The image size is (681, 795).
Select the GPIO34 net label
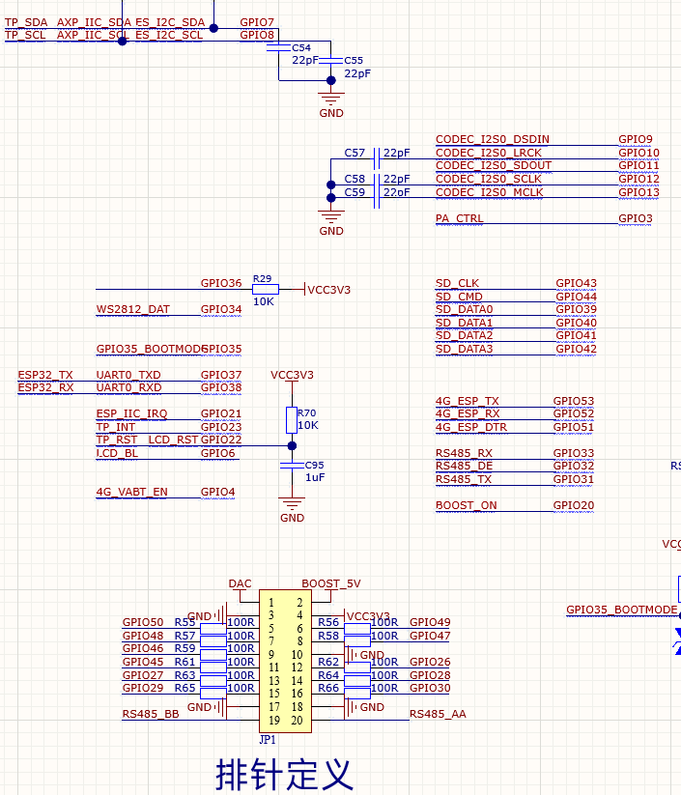point(221,309)
